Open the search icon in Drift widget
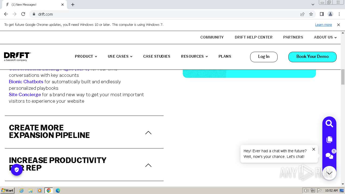The width and height of the screenshot is (345, 194). click(329, 124)
